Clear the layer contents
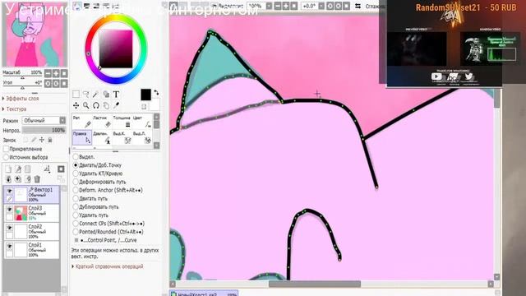Screen dimensions: 526x296 (x=28, y=179)
